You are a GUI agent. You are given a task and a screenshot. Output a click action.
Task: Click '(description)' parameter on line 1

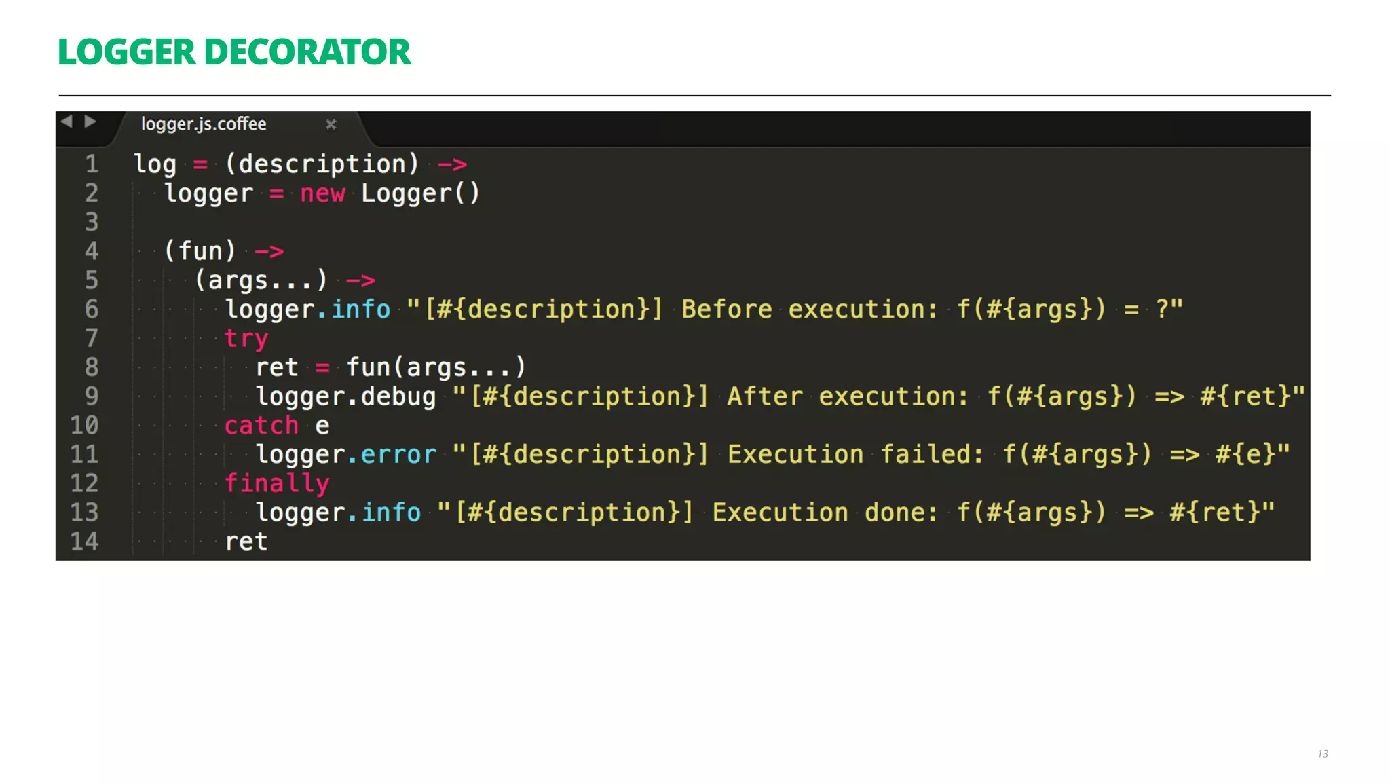coord(322,164)
